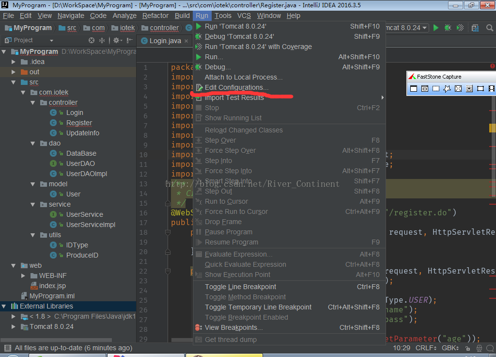Expand Tomcat 8.0.24 library node
The height and width of the screenshot is (357, 496).
click(13, 326)
